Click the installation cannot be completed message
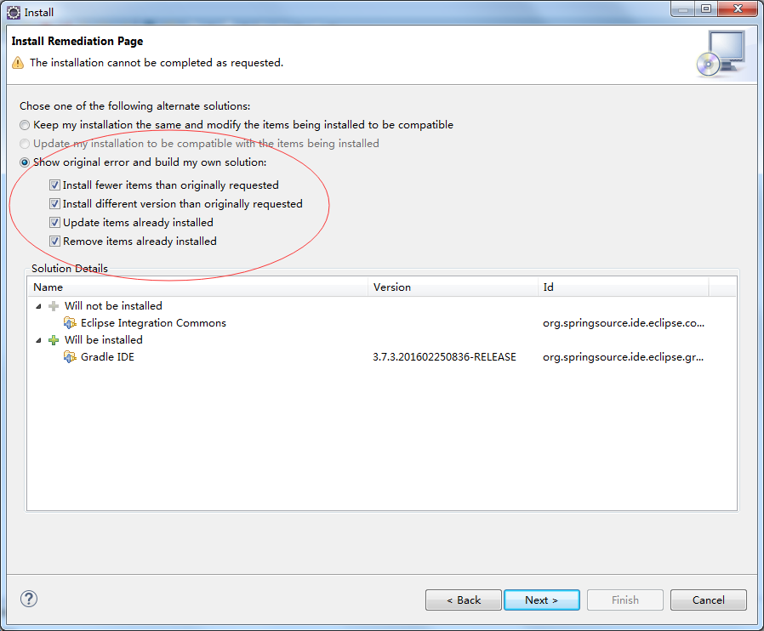This screenshot has height=631, width=764. pyautogui.click(x=157, y=63)
